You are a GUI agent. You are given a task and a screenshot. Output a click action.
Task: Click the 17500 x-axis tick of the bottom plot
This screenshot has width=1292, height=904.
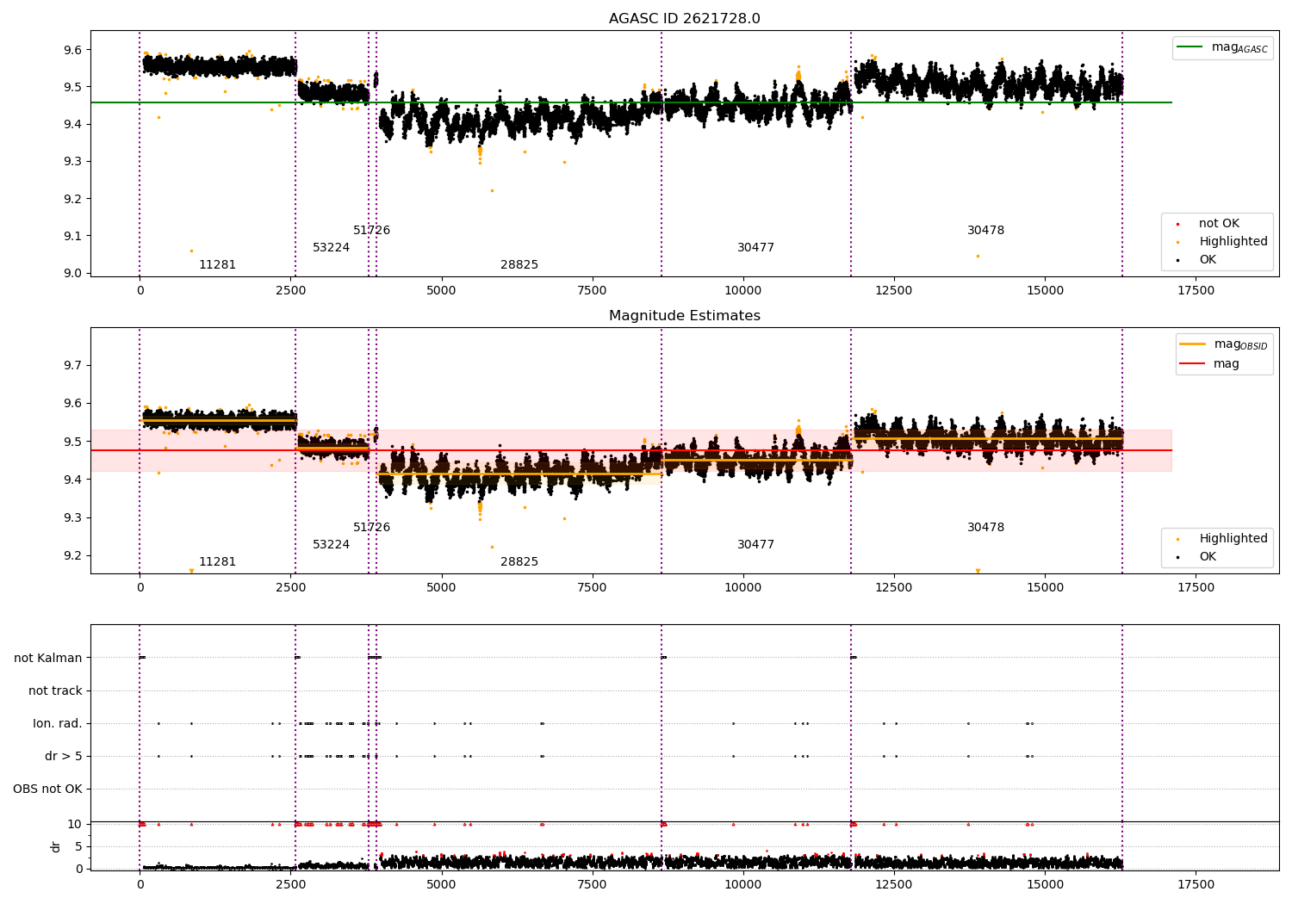1196,885
